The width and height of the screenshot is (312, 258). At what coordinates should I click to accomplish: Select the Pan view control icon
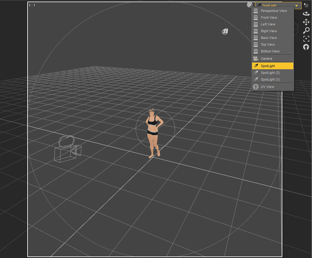tap(306, 22)
